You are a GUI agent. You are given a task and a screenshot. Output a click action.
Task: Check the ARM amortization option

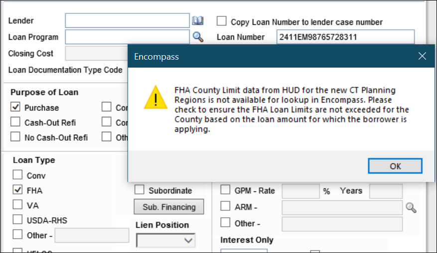225,206
